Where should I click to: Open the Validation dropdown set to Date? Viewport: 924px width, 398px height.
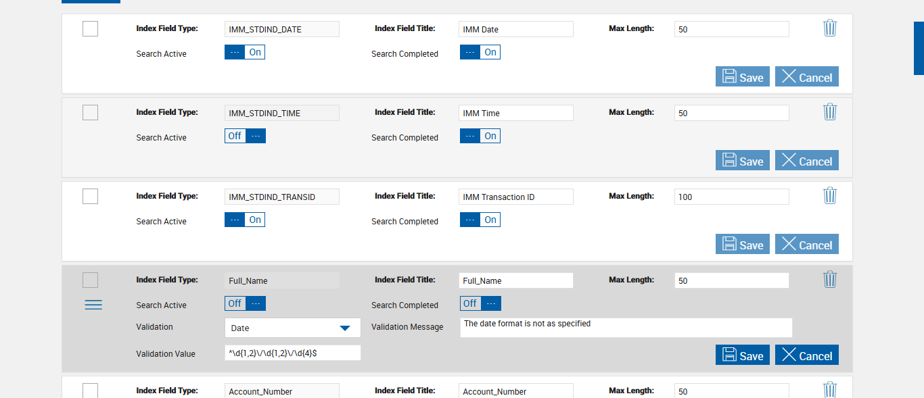coord(292,328)
